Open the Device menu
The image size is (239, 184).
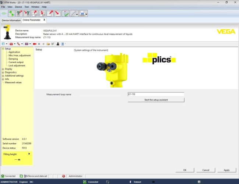click(18, 7)
